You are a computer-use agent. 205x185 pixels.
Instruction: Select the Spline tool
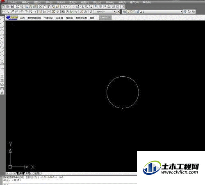pyautogui.click(x=2, y=51)
